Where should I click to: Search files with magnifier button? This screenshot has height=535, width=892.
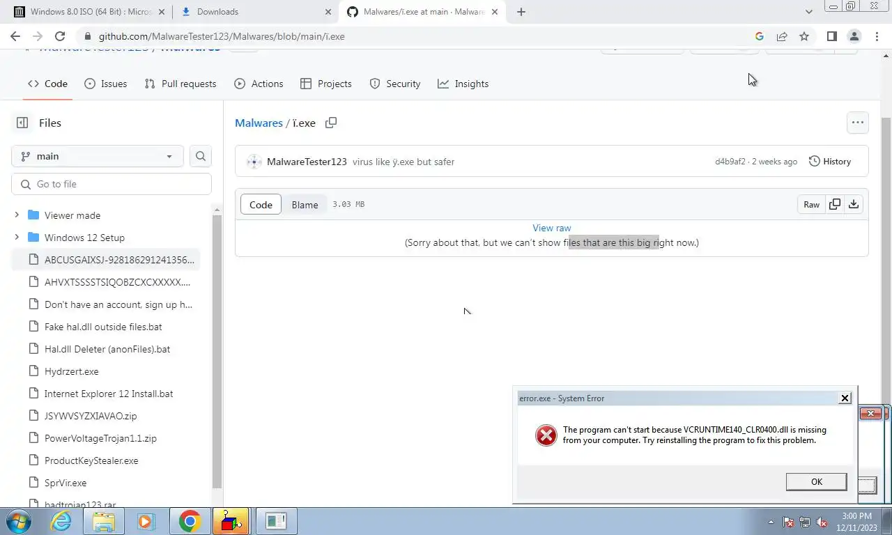[201, 156]
